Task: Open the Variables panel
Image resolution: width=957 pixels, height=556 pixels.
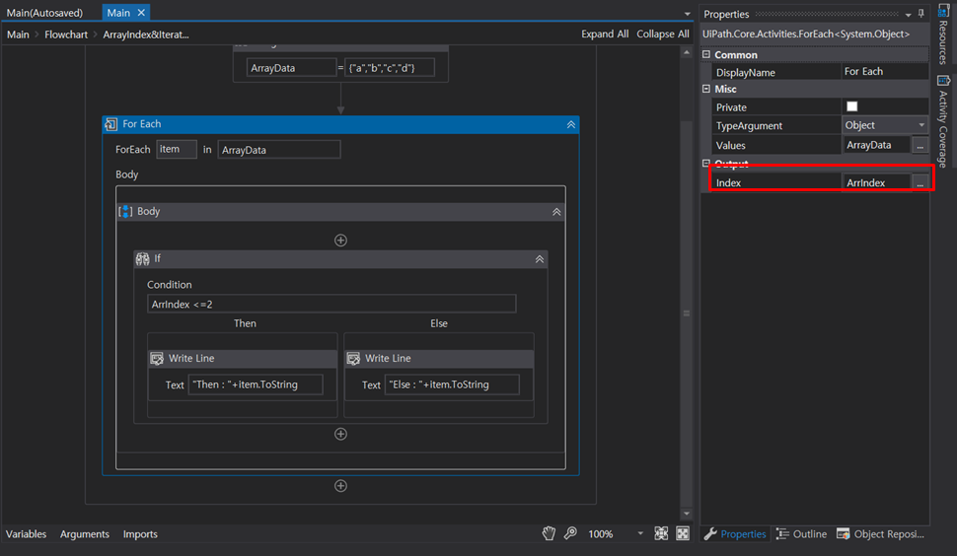Action: click(x=27, y=534)
